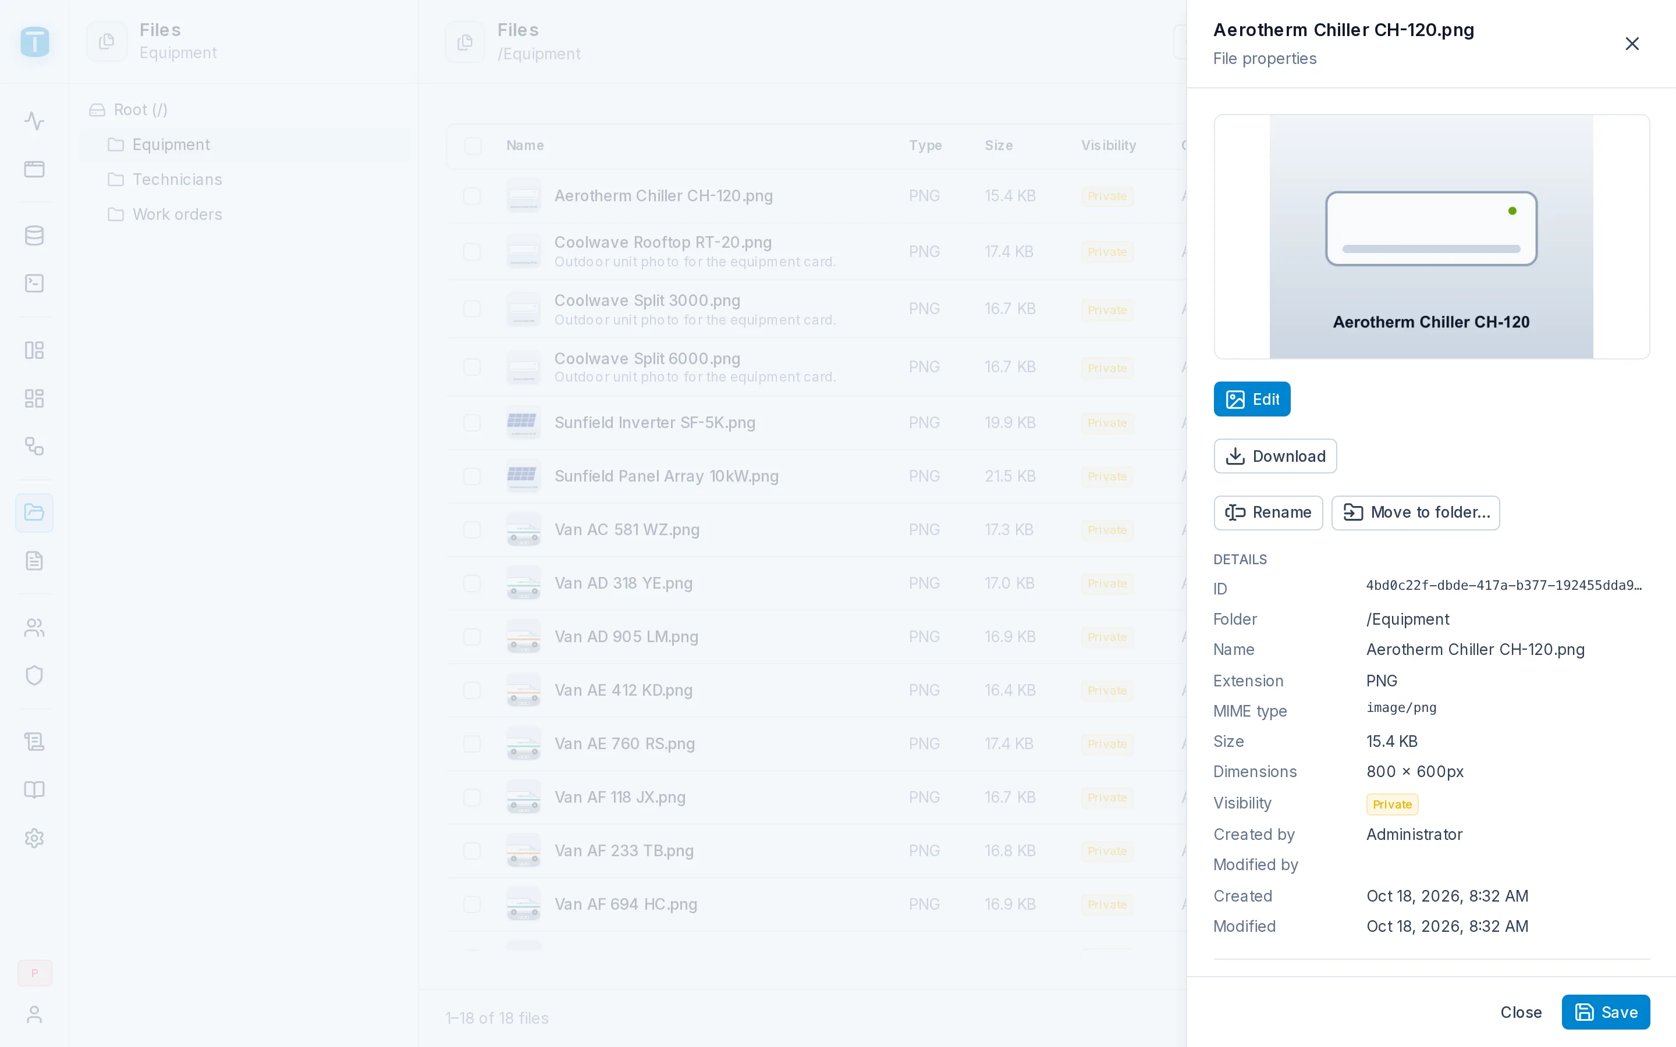Open the scroll logs icon in sidebar
Screen dimensions: 1676x1047
tap(34, 742)
